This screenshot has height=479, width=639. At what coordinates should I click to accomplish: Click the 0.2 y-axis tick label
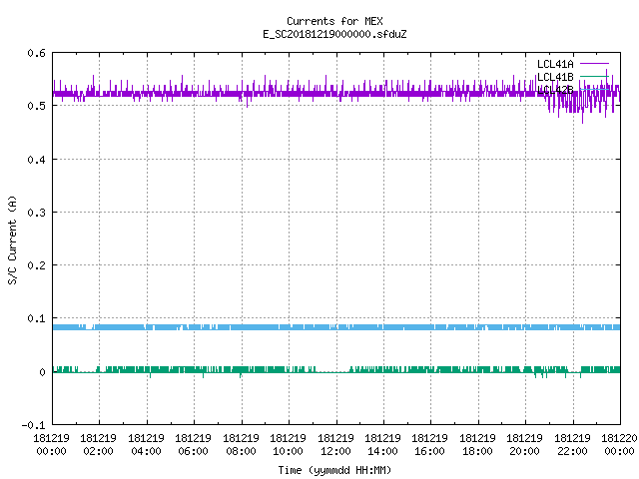coord(36,265)
